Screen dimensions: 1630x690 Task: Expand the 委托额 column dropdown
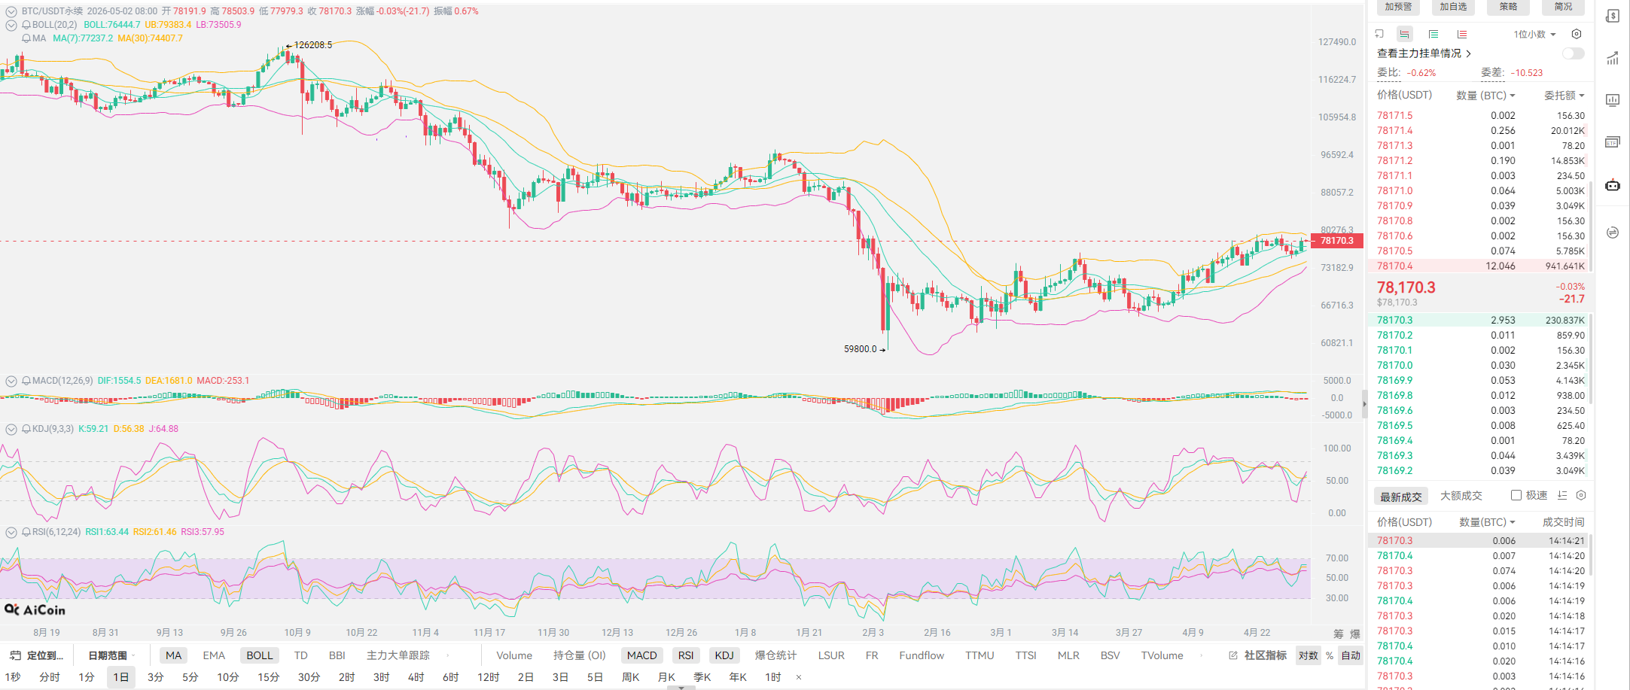click(1564, 96)
